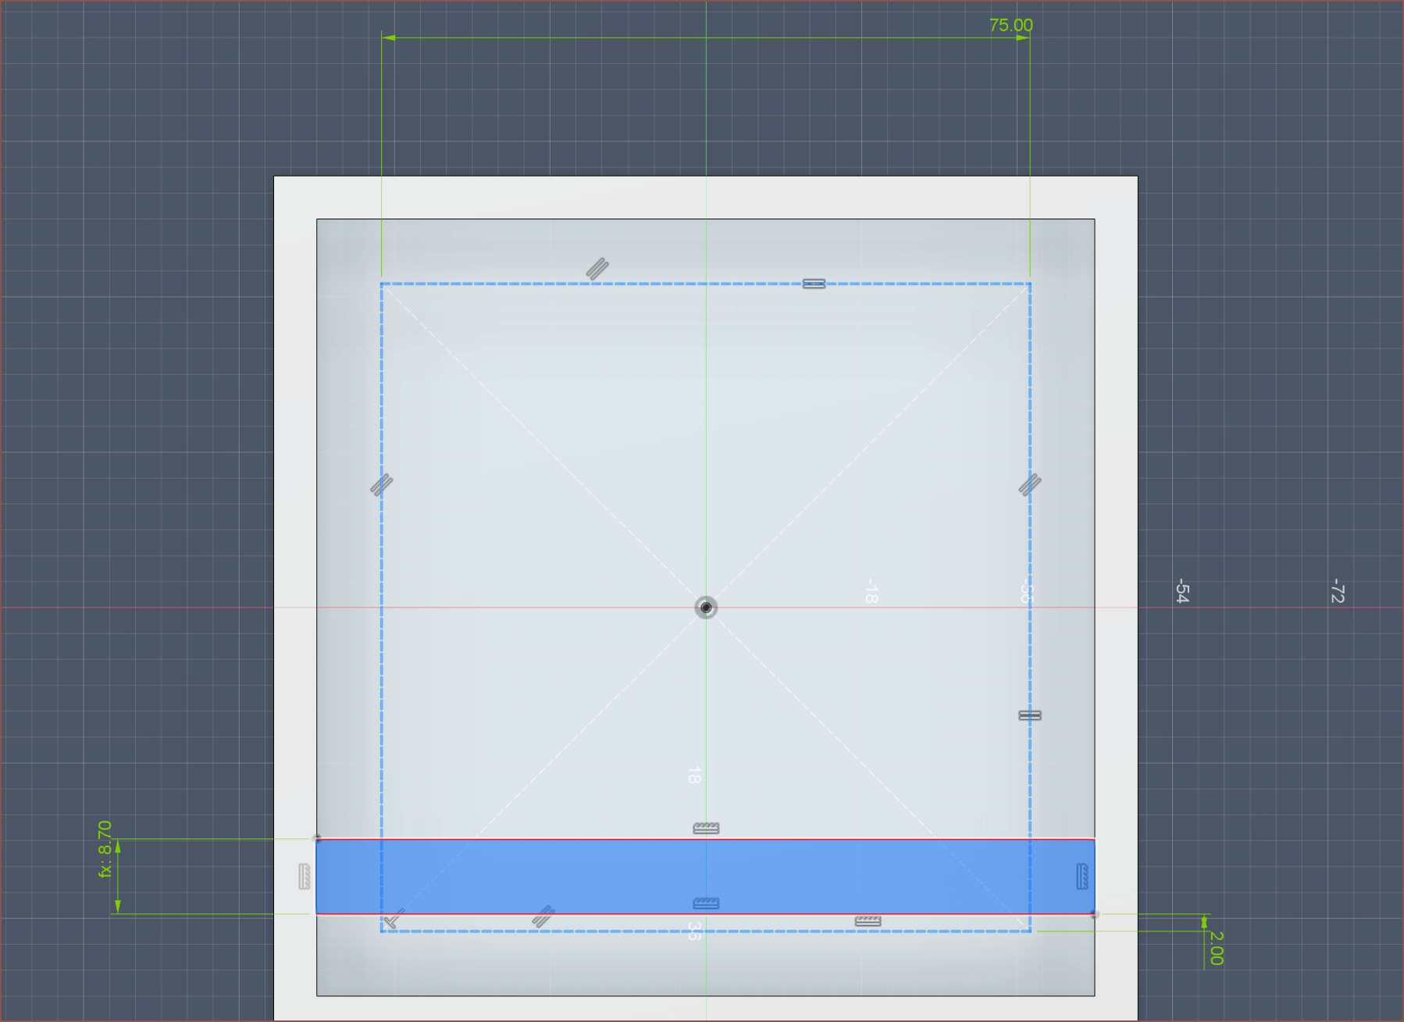Select the constraint glyph left of blue rectangle
Screen dimensions: 1404x1022
coord(305,876)
